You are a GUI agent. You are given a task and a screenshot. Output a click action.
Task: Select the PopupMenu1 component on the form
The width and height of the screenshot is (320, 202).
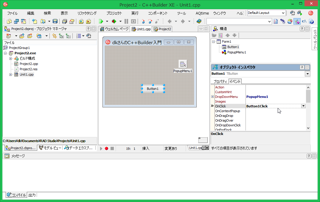coord(183,64)
